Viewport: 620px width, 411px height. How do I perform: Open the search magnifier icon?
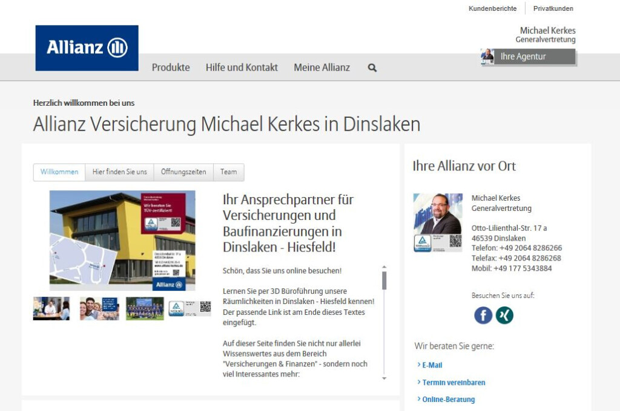[371, 68]
